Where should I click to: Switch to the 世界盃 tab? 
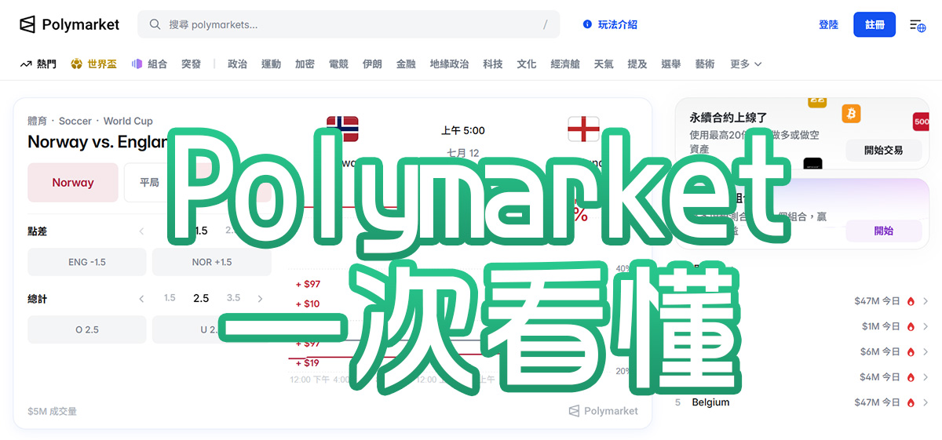pyautogui.click(x=93, y=64)
